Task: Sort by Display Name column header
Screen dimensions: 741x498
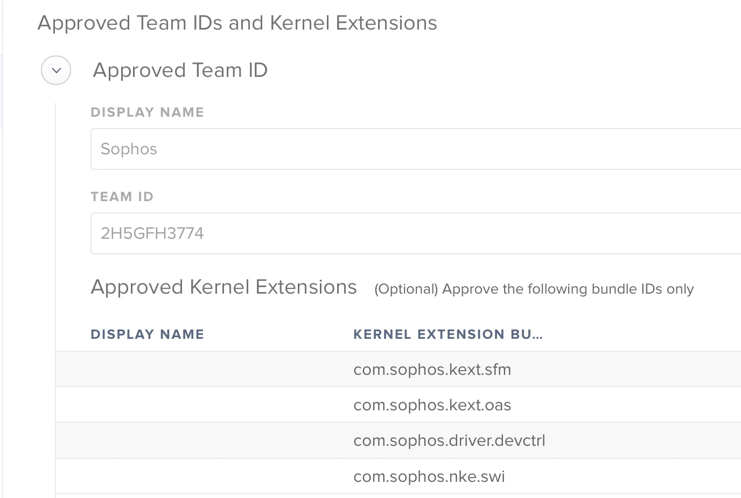Action: click(147, 334)
